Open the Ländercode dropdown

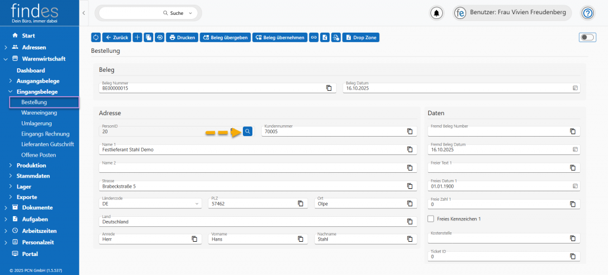(x=197, y=204)
